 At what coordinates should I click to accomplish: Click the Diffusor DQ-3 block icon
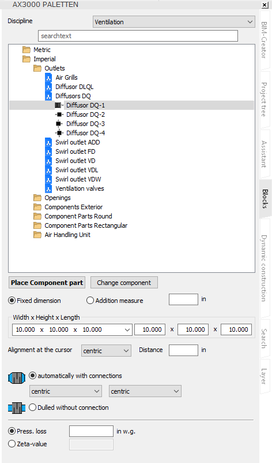coord(59,124)
